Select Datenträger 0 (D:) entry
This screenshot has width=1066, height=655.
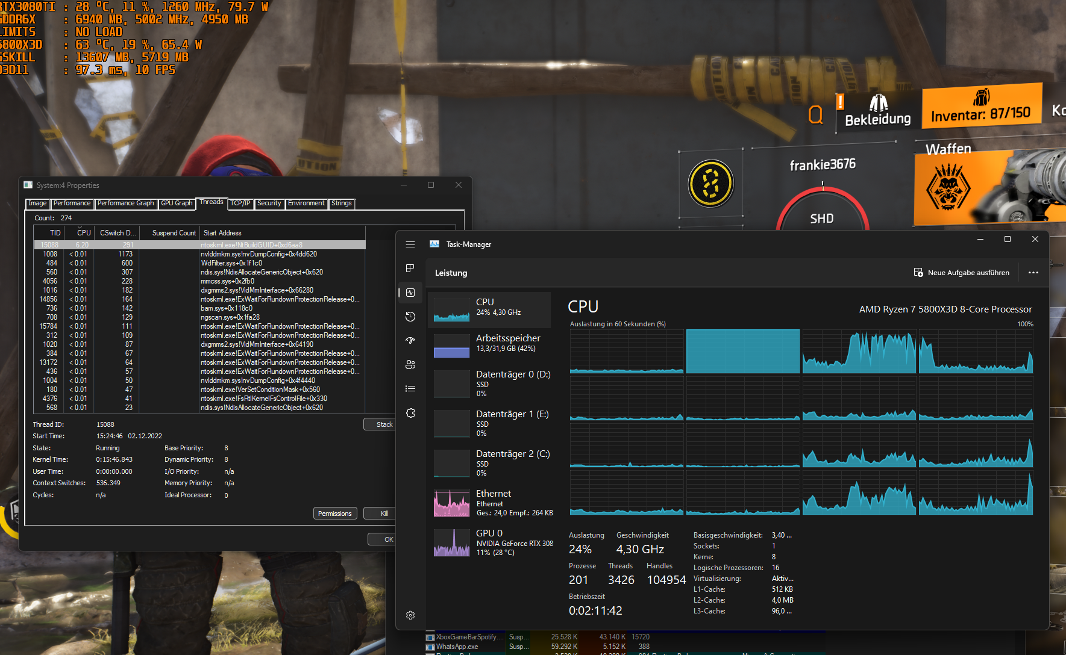pos(489,383)
